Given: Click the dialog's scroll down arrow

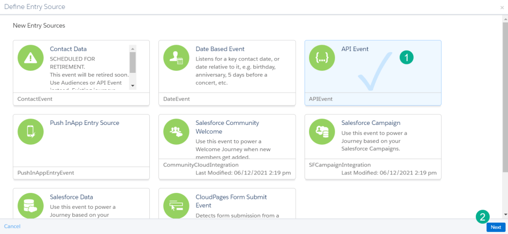Looking at the screenshot, I should 505,215.
